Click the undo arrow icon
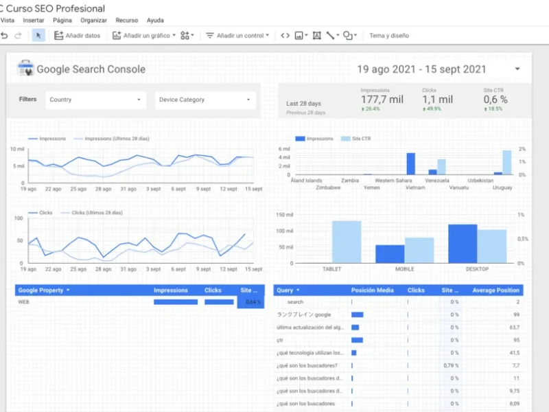This screenshot has height=412, width=549. pos(4,36)
